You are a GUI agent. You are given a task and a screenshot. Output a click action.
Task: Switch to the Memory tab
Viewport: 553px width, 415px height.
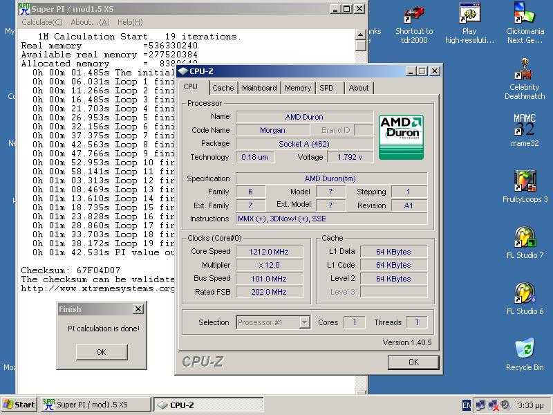coord(298,88)
